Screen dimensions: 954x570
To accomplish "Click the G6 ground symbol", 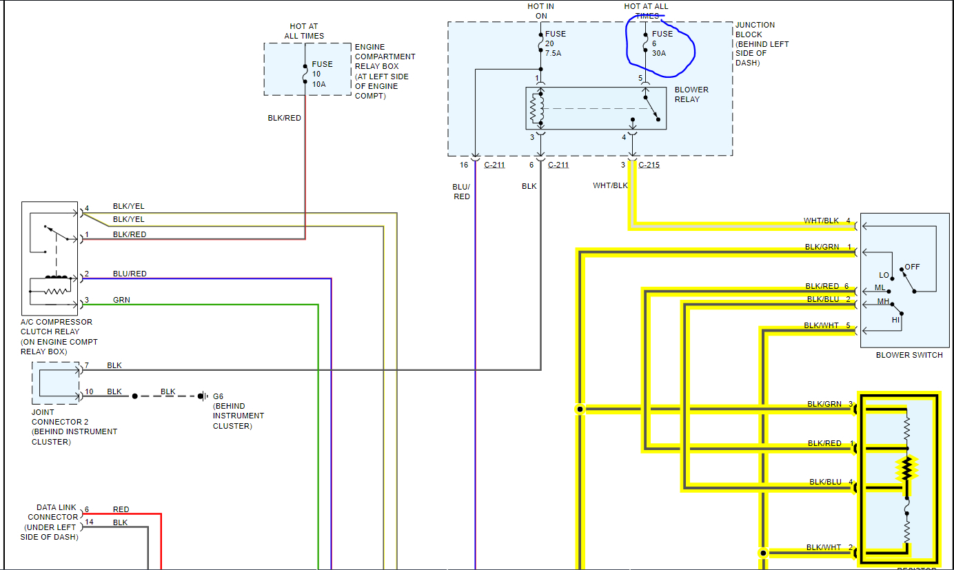I will [x=203, y=396].
